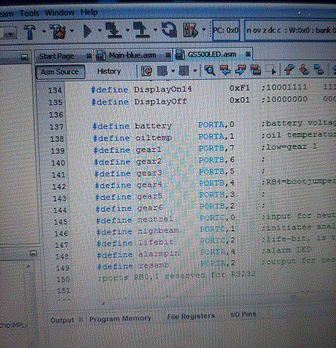336x348 pixels.
Task: Toggle the Asm Source view button
Action: (60, 72)
